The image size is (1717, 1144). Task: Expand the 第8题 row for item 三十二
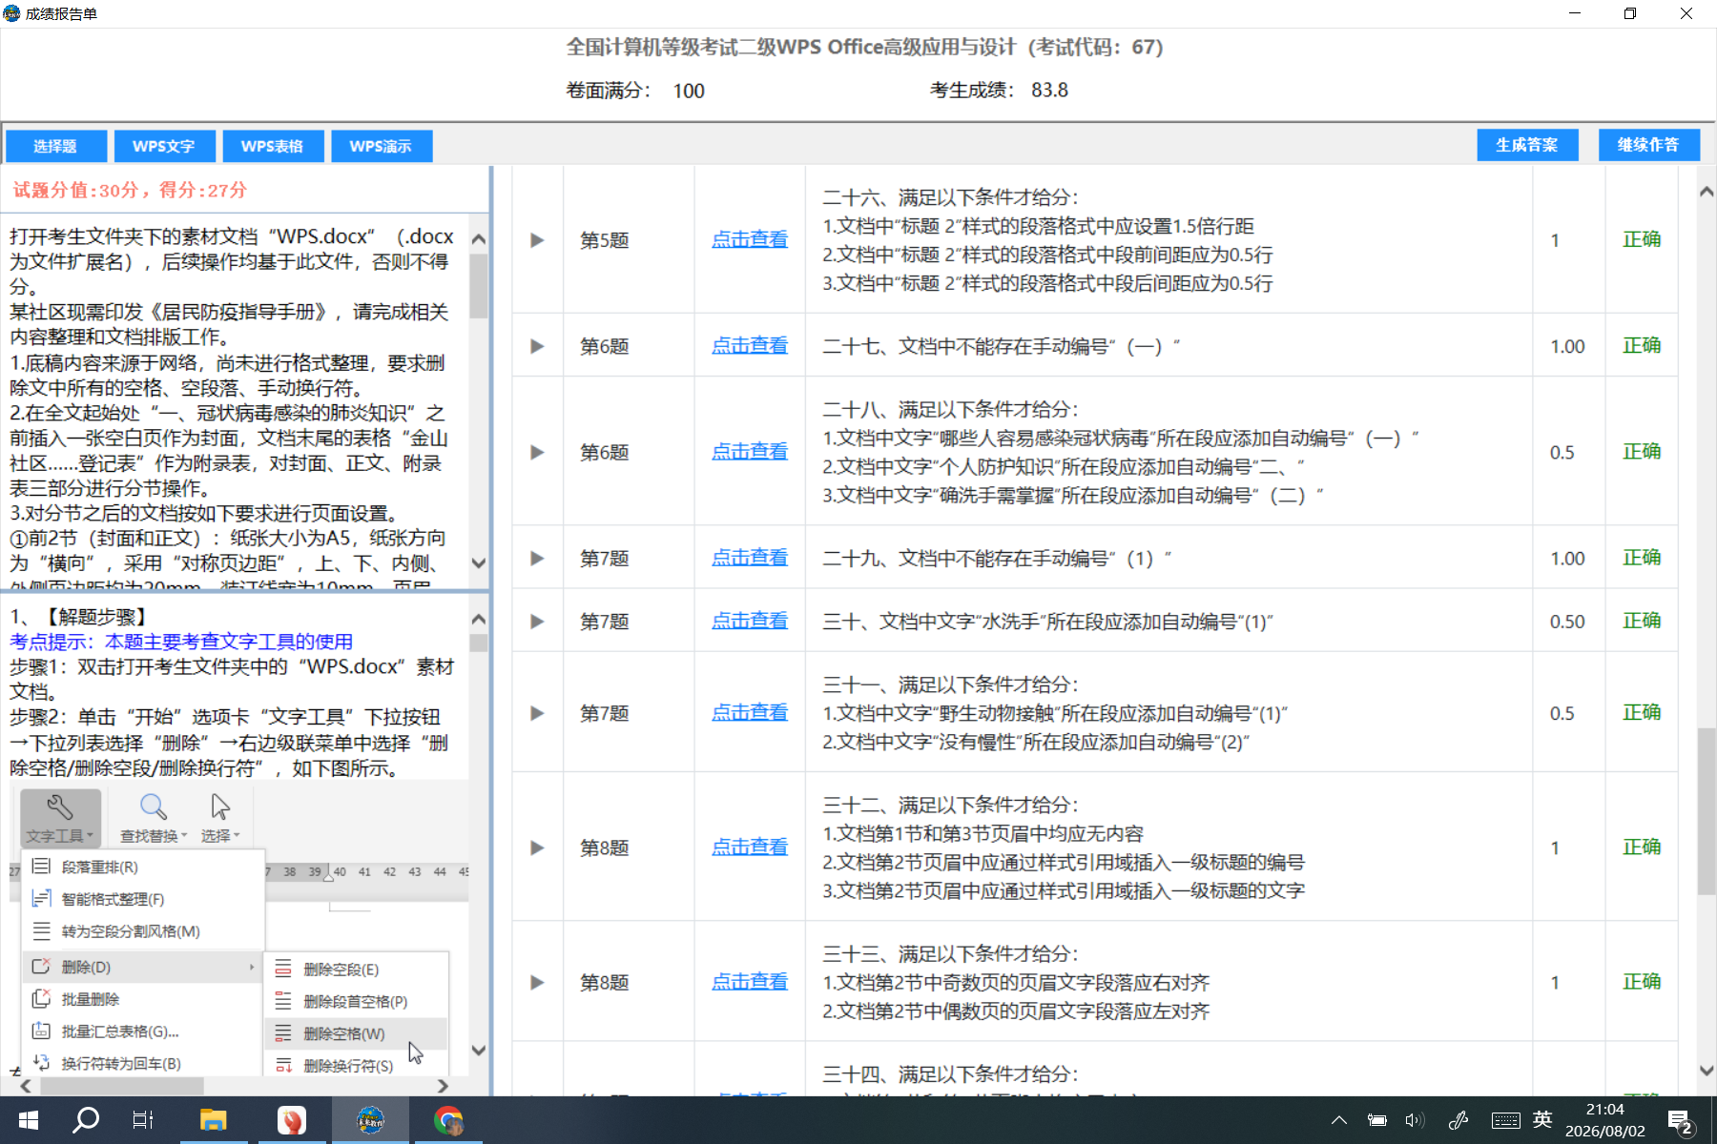(x=537, y=848)
